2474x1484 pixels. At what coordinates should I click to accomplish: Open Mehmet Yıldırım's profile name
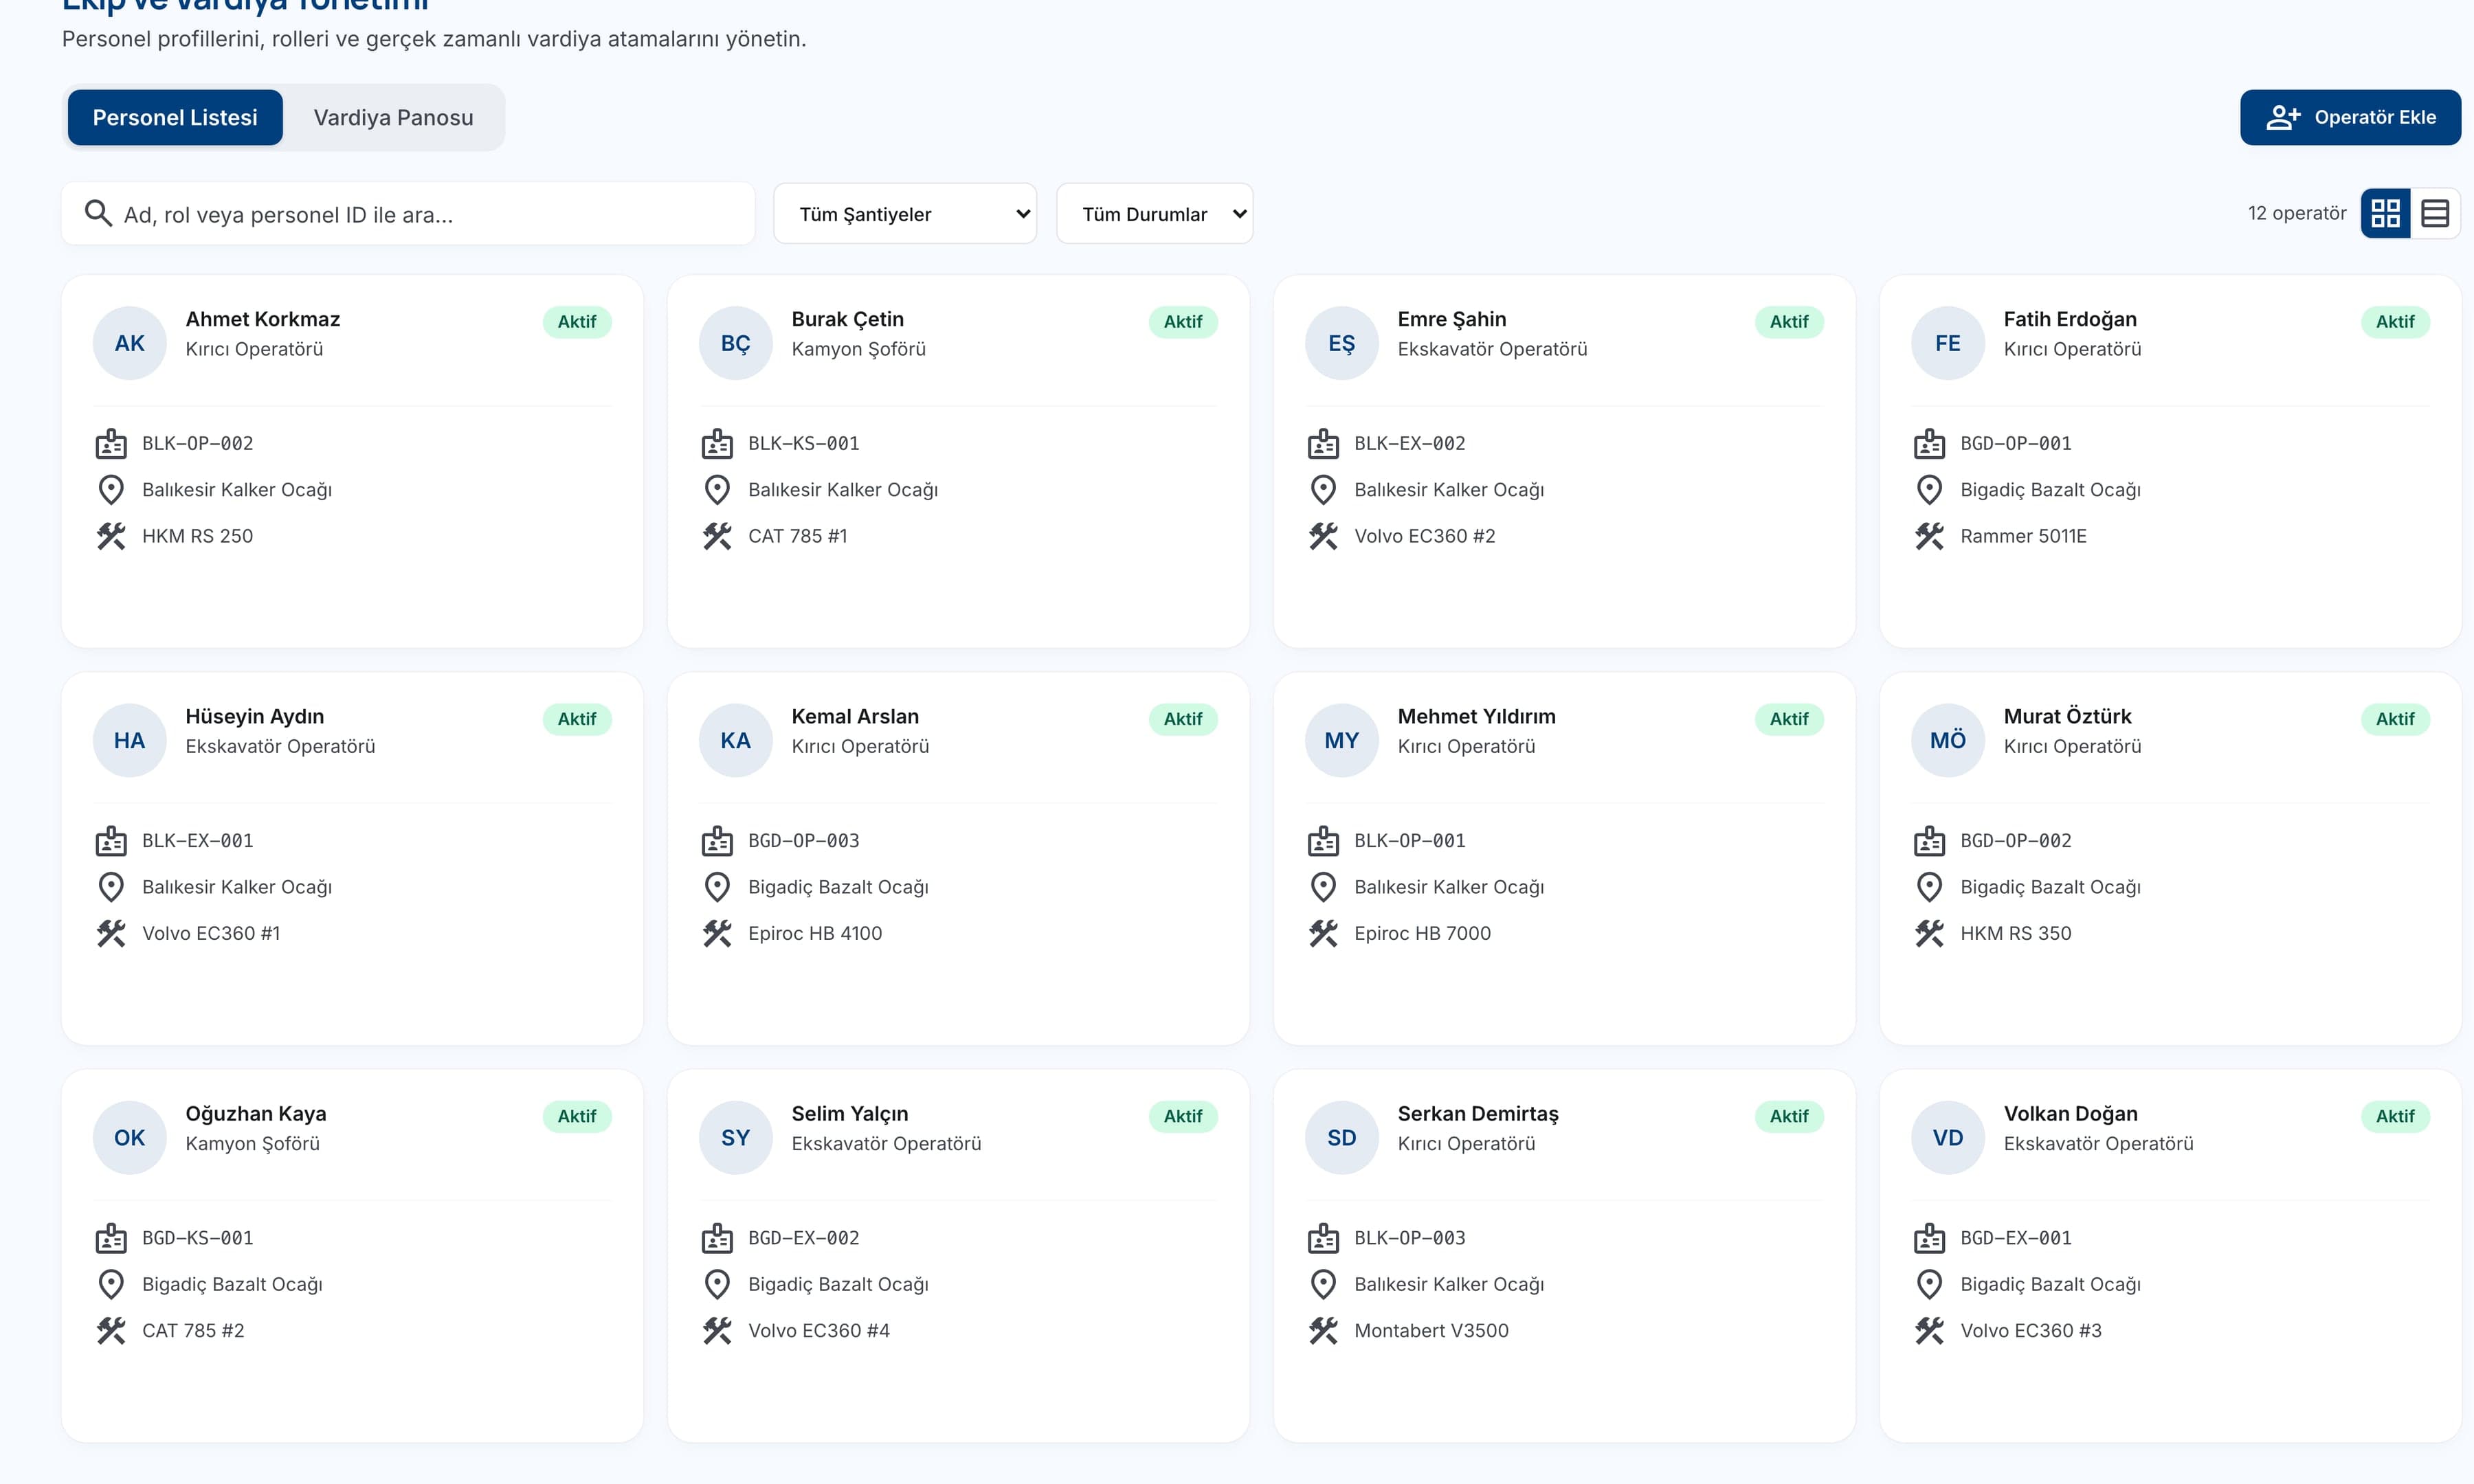(1476, 716)
